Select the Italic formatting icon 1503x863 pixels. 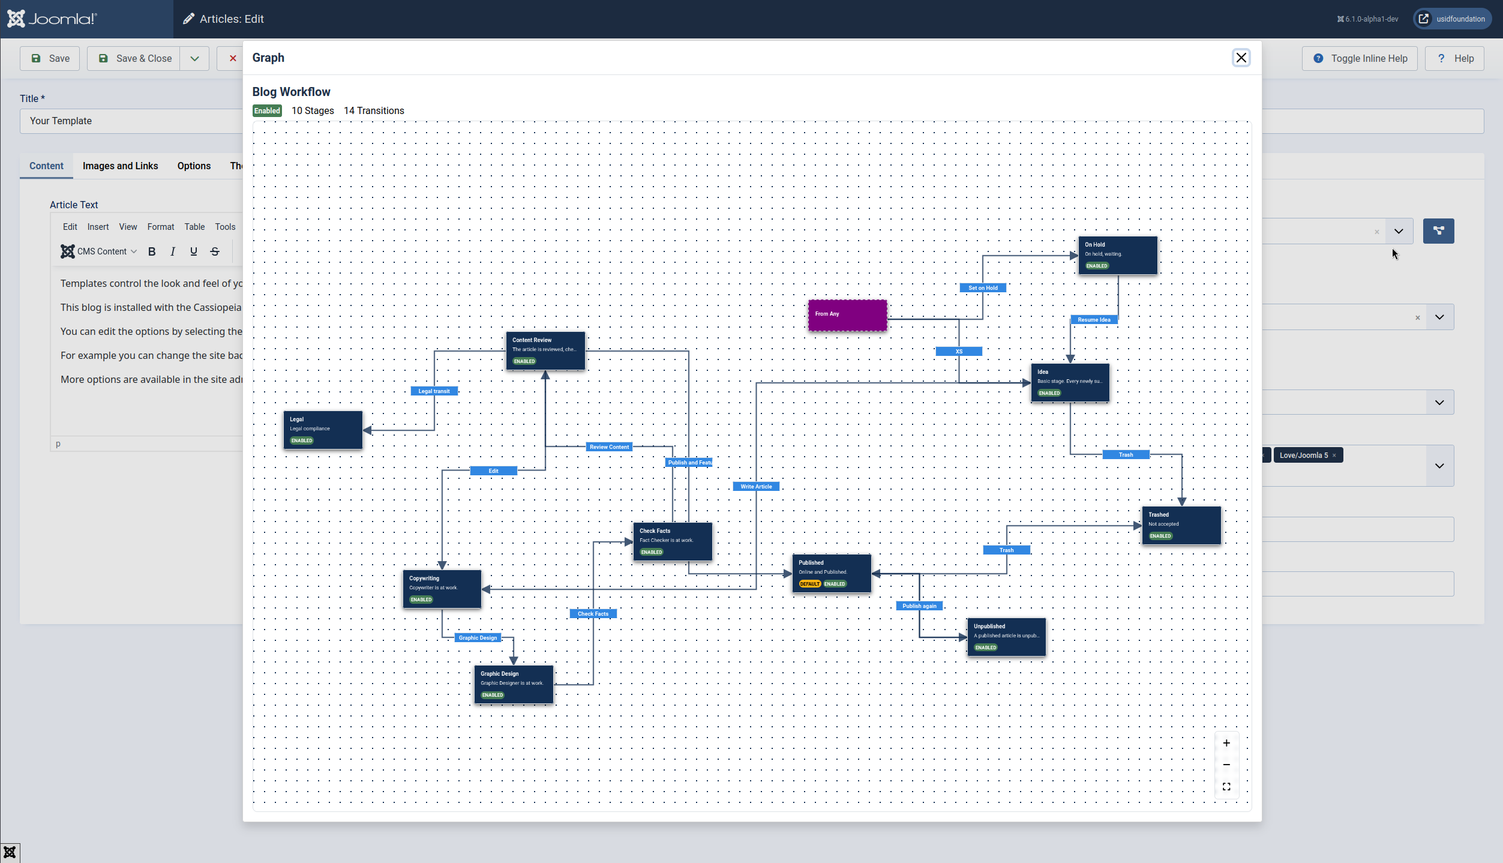(172, 251)
